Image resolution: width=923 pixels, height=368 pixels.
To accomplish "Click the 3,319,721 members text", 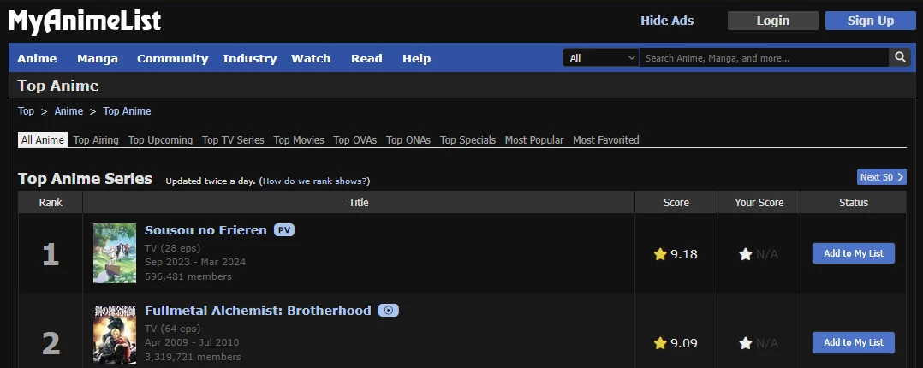I will tap(194, 357).
